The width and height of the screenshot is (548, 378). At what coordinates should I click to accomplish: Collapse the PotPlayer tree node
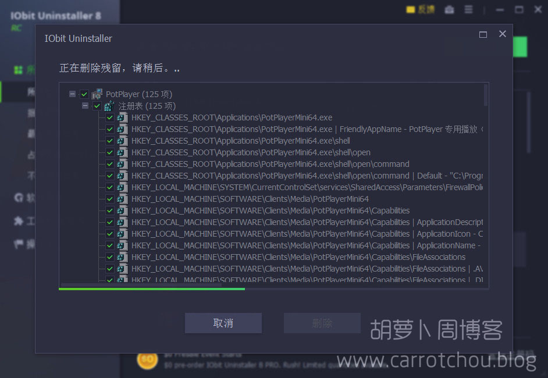click(72, 94)
